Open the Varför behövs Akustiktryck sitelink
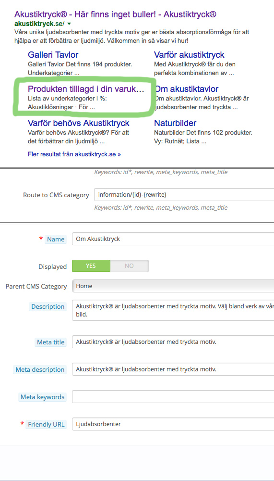 79,123
